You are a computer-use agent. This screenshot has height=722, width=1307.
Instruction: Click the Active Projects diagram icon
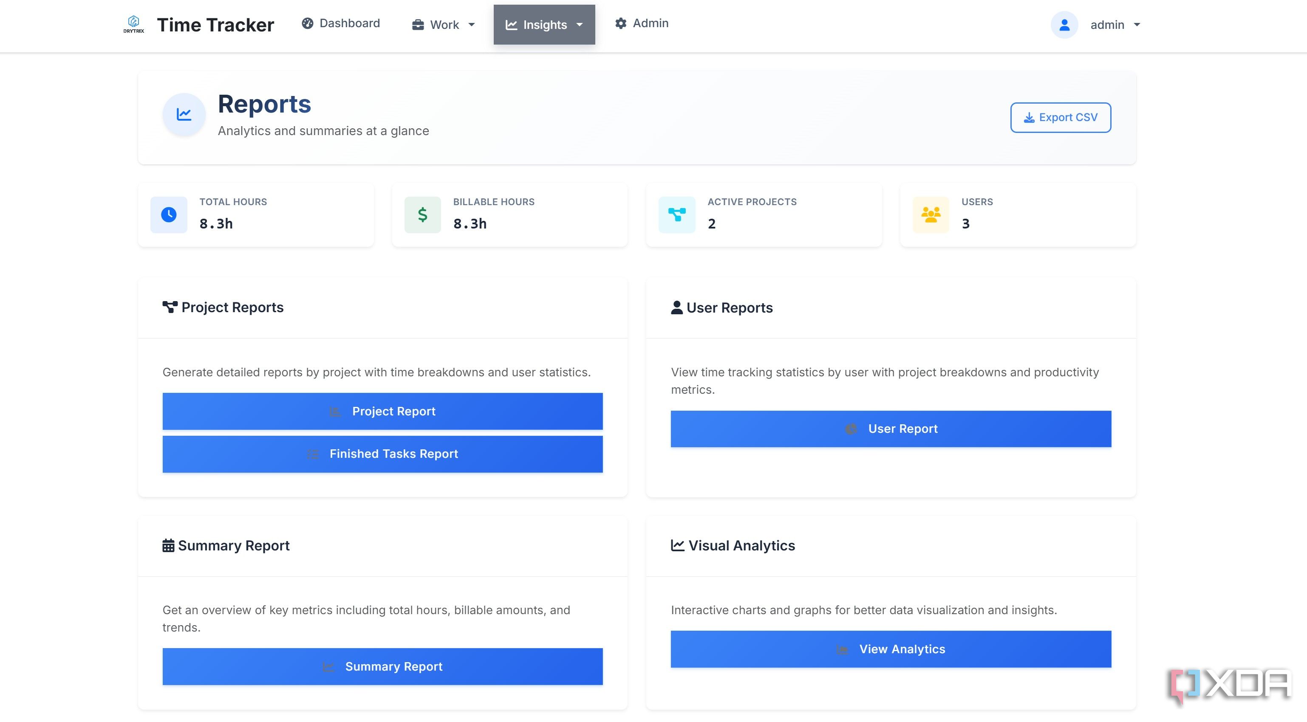[x=677, y=215]
